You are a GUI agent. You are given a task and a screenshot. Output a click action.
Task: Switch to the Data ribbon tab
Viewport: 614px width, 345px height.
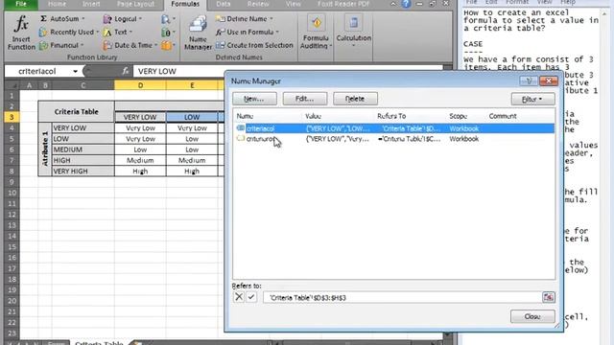pos(224,4)
